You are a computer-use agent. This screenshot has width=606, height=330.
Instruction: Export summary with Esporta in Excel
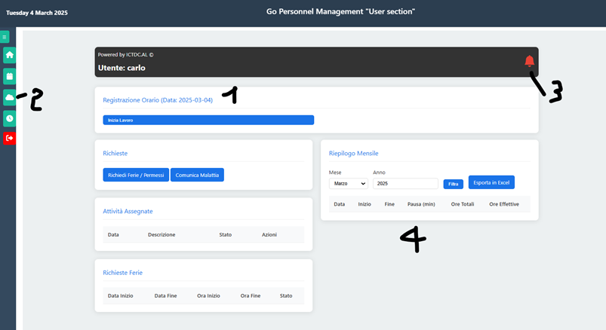point(491,182)
